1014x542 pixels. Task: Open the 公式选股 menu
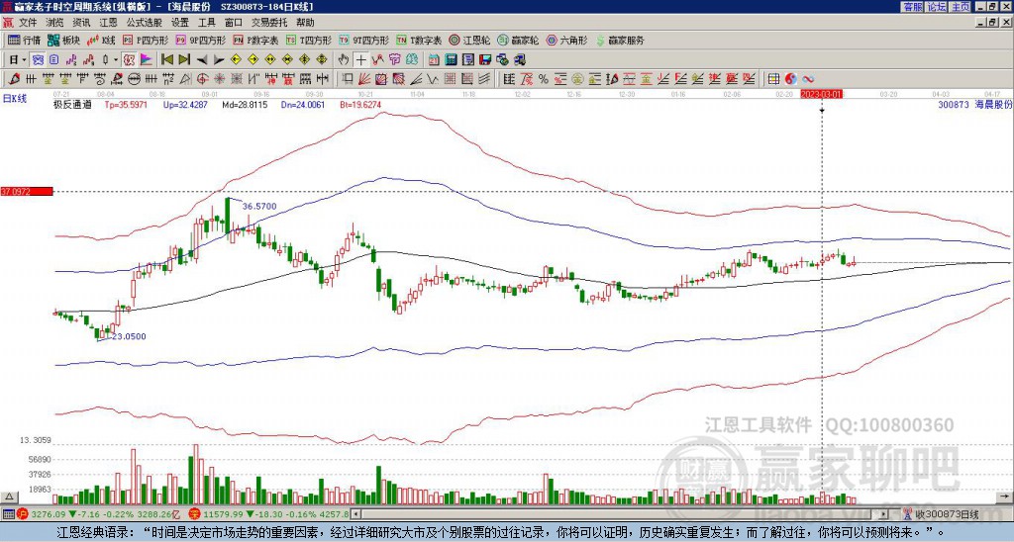coord(145,23)
